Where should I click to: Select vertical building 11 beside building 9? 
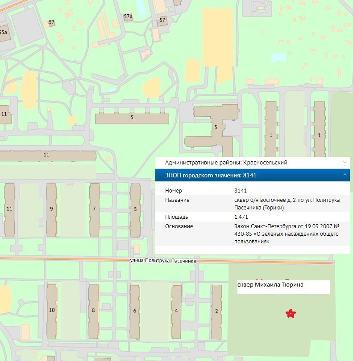coord(9,210)
